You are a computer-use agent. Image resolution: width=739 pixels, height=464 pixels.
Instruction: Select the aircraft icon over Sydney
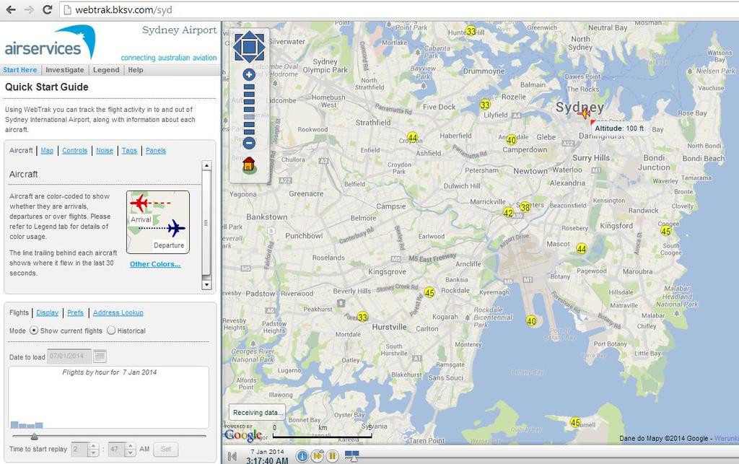[x=584, y=113]
